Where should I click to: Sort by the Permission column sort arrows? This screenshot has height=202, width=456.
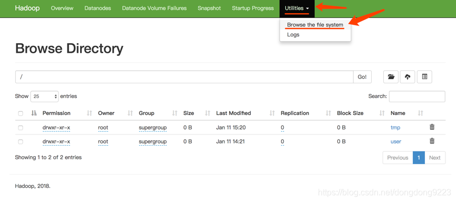point(90,113)
